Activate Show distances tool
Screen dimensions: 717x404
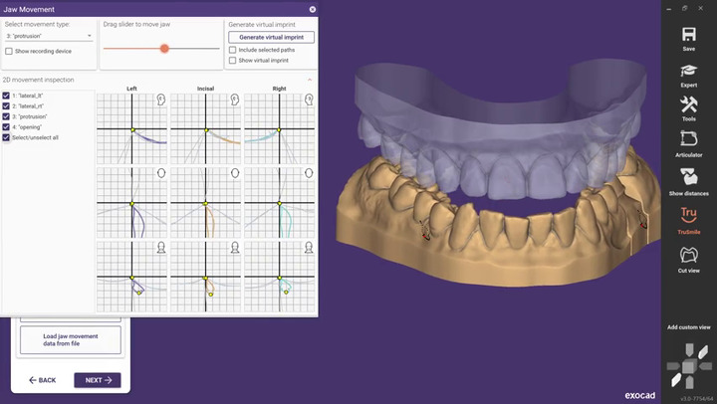(688, 178)
